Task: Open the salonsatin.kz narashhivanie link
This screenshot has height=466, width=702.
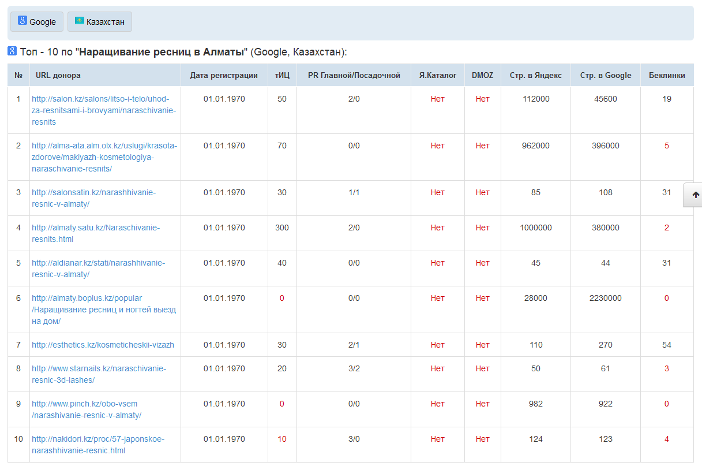Action: 93,198
